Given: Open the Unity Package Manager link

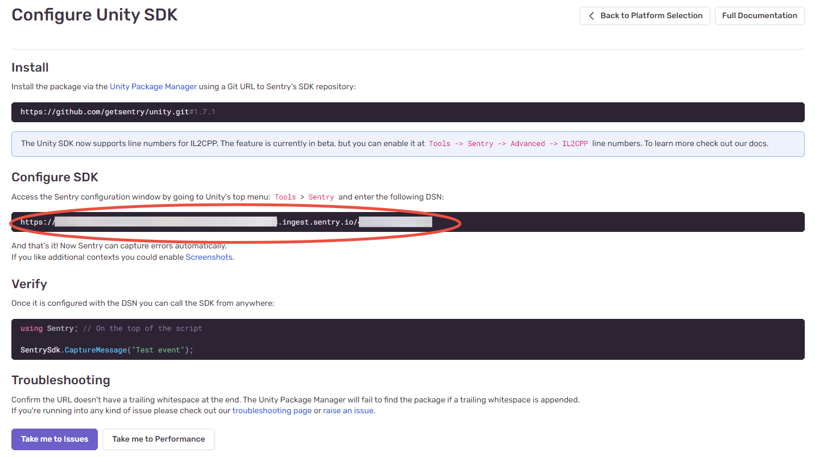Looking at the screenshot, I should click(154, 86).
